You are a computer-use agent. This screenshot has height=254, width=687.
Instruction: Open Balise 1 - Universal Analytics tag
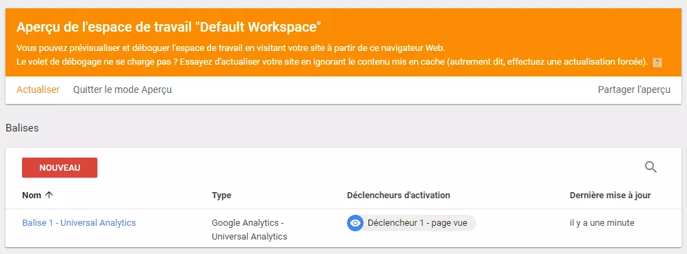tap(79, 222)
